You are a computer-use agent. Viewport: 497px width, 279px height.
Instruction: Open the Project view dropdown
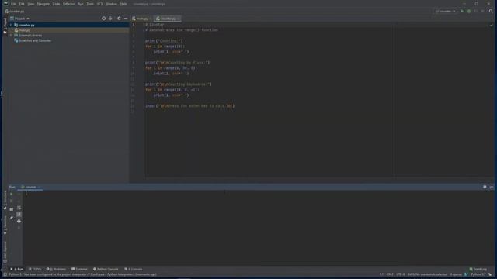pyautogui.click(x=20, y=19)
